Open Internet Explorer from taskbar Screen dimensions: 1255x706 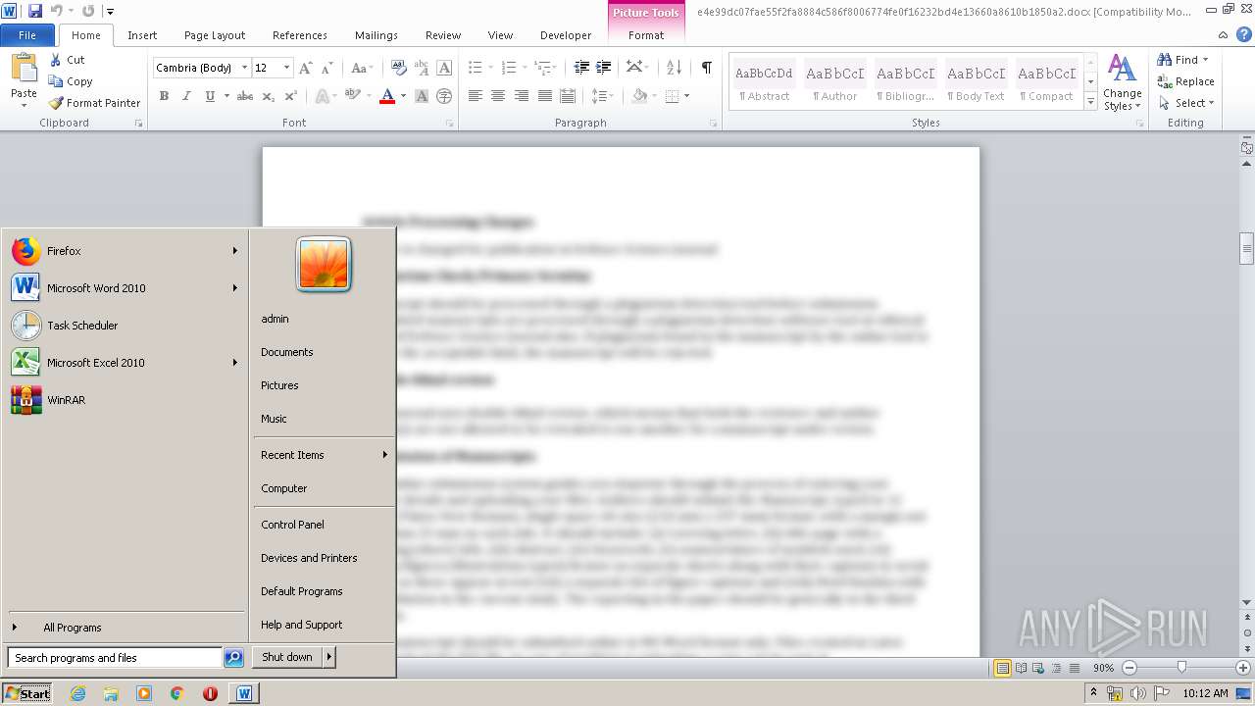click(78, 693)
